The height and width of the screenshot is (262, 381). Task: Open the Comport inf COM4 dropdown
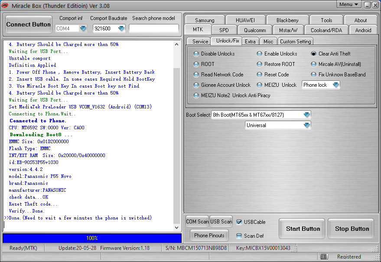coord(83,29)
